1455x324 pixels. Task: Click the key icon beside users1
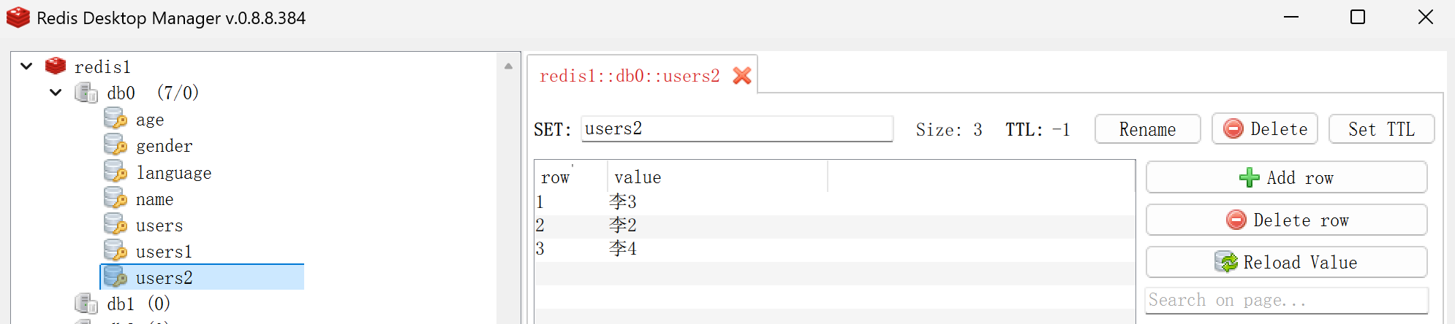pos(116,250)
